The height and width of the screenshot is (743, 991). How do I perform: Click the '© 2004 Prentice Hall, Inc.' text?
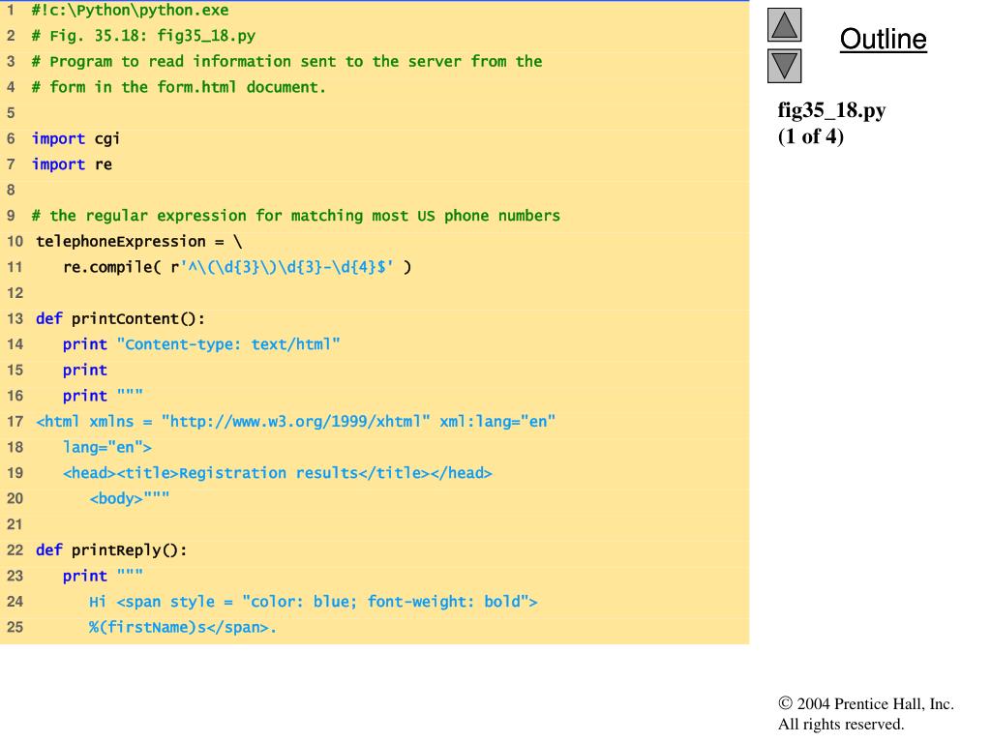866,704
